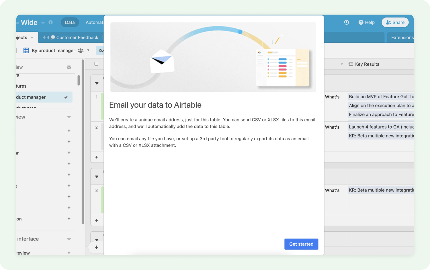The height and width of the screenshot is (270, 430).
Task: Select 'Build an MVP of Feature Golf' cell
Action: coord(381,97)
